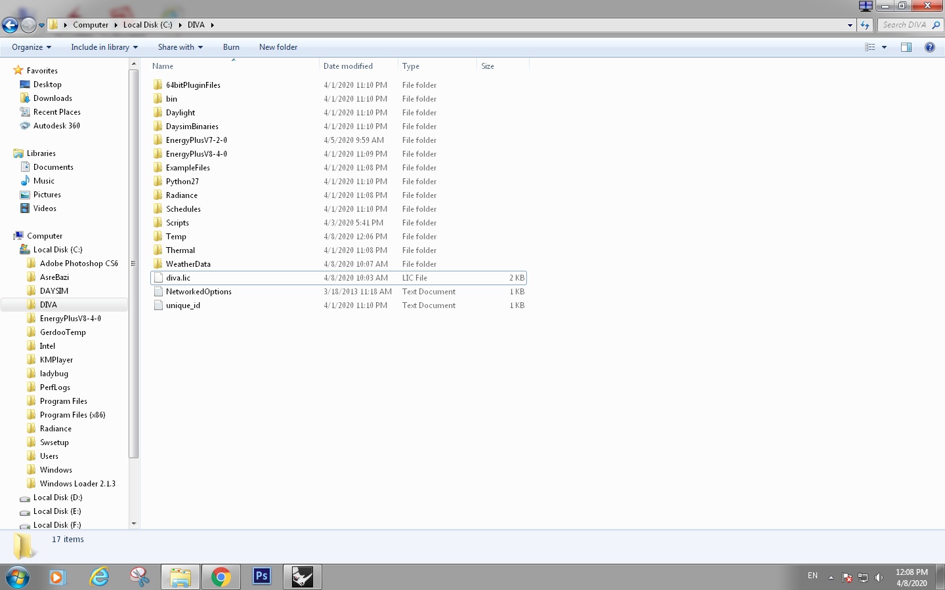Expand the address bar history dropdown
945x590 pixels.
point(850,25)
